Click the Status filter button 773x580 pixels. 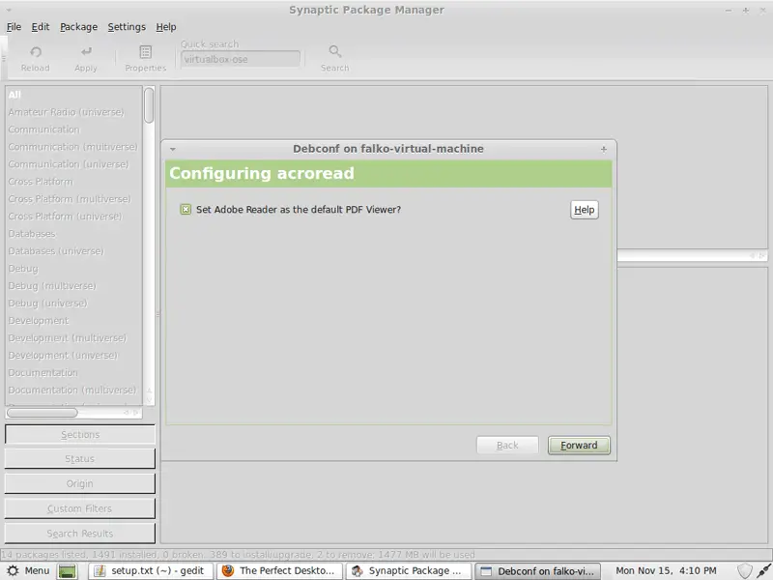[x=80, y=458]
